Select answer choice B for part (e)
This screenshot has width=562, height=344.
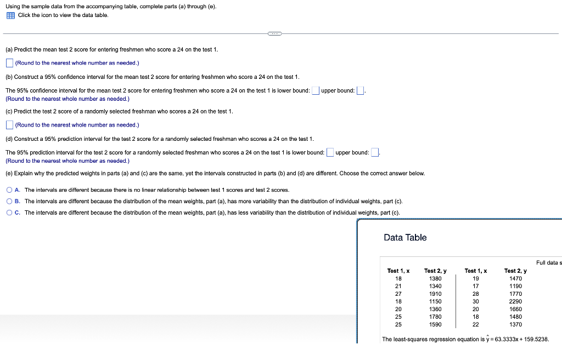point(9,201)
